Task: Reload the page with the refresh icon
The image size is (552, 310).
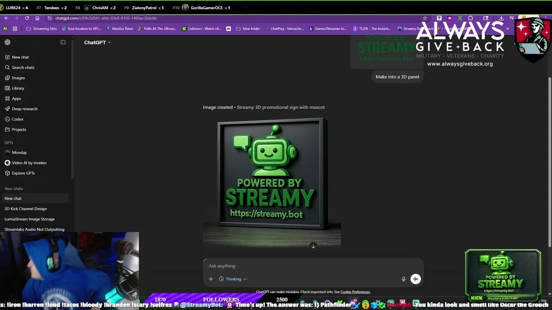Action: tap(27, 18)
